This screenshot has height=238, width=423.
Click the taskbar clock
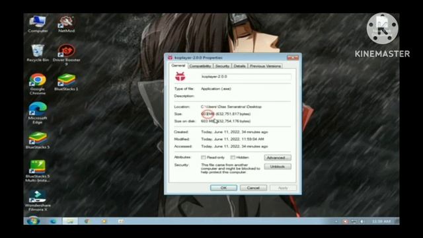click(381, 221)
